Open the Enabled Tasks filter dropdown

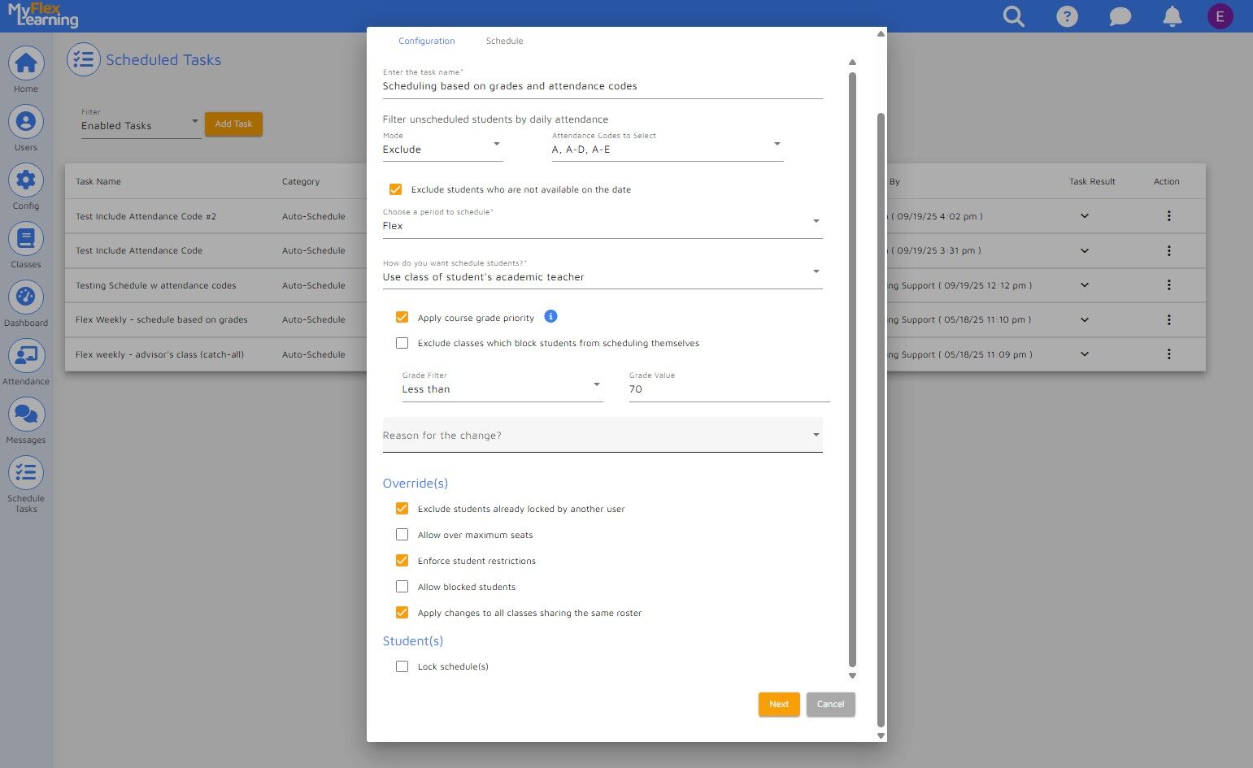point(141,122)
